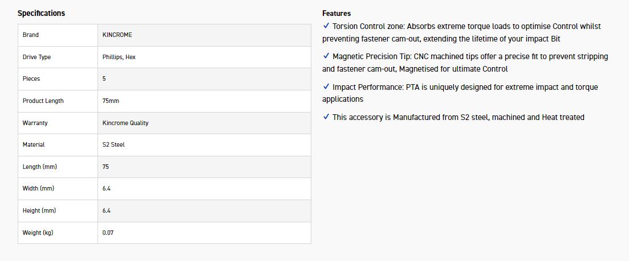The width and height of the screenshot is (629, 261).
Task: Click the checkmark beside Impact Performance
Action: click(326, 86)
